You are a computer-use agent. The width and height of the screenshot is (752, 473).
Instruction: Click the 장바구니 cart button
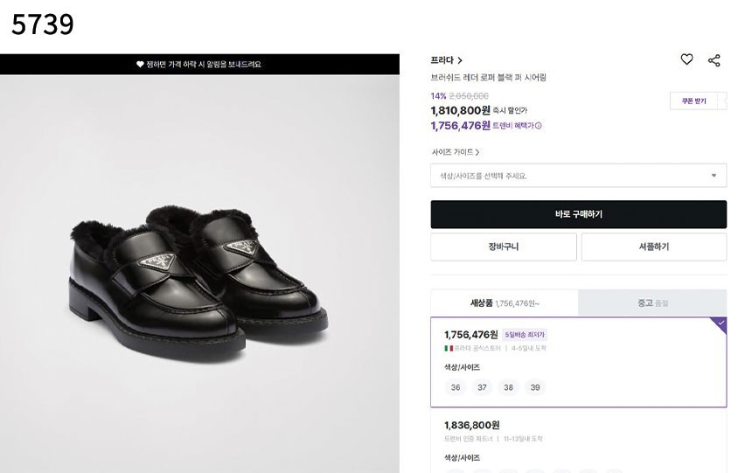(x=503, y=247)
